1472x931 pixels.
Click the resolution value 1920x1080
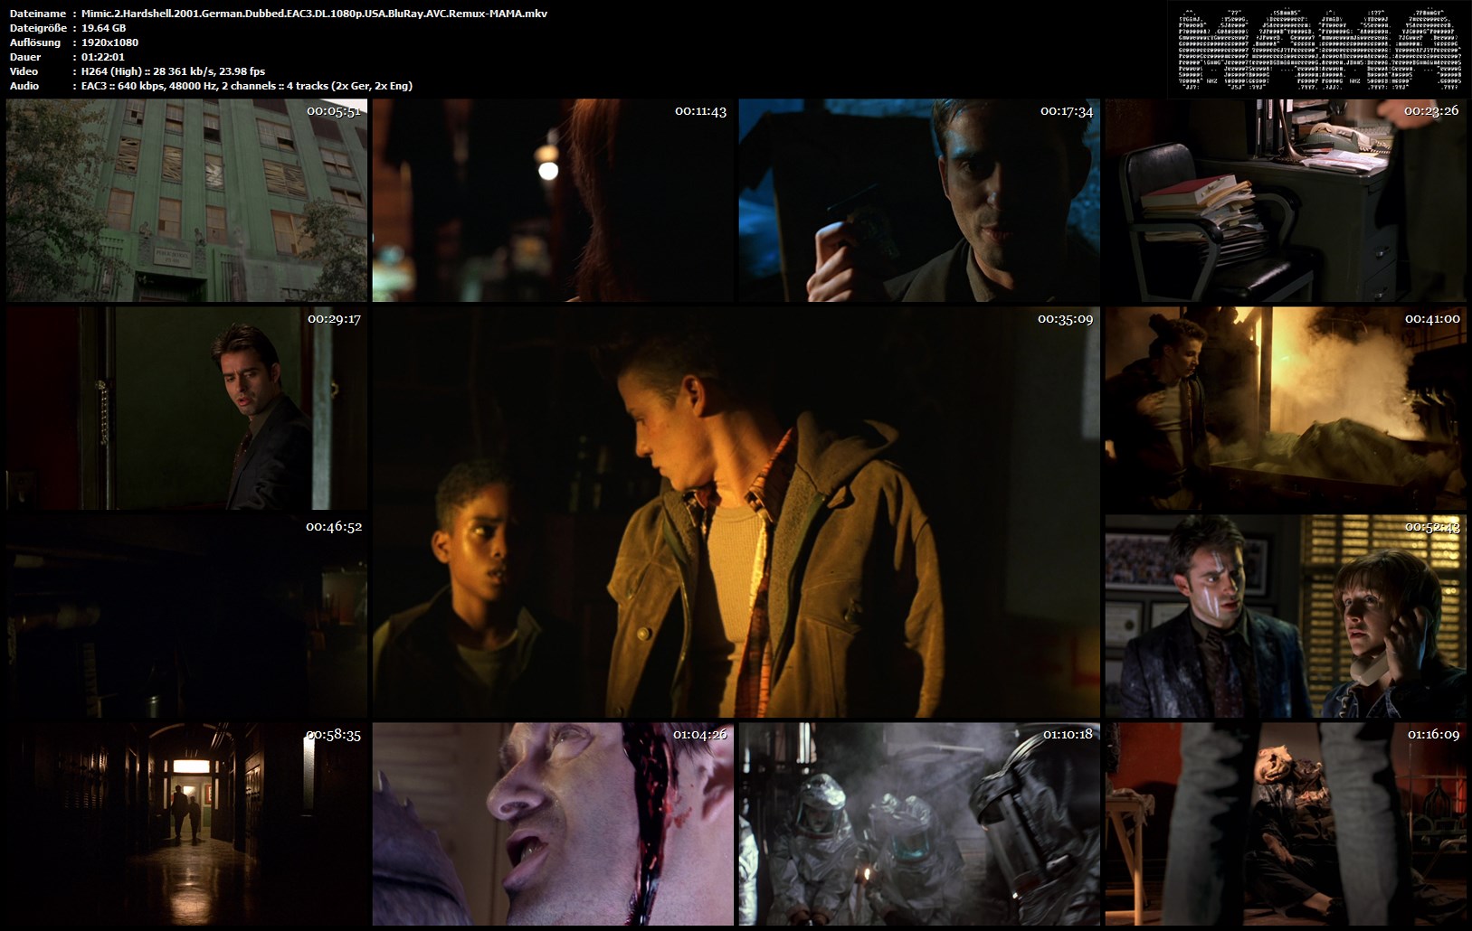click(x=109, y=42)
